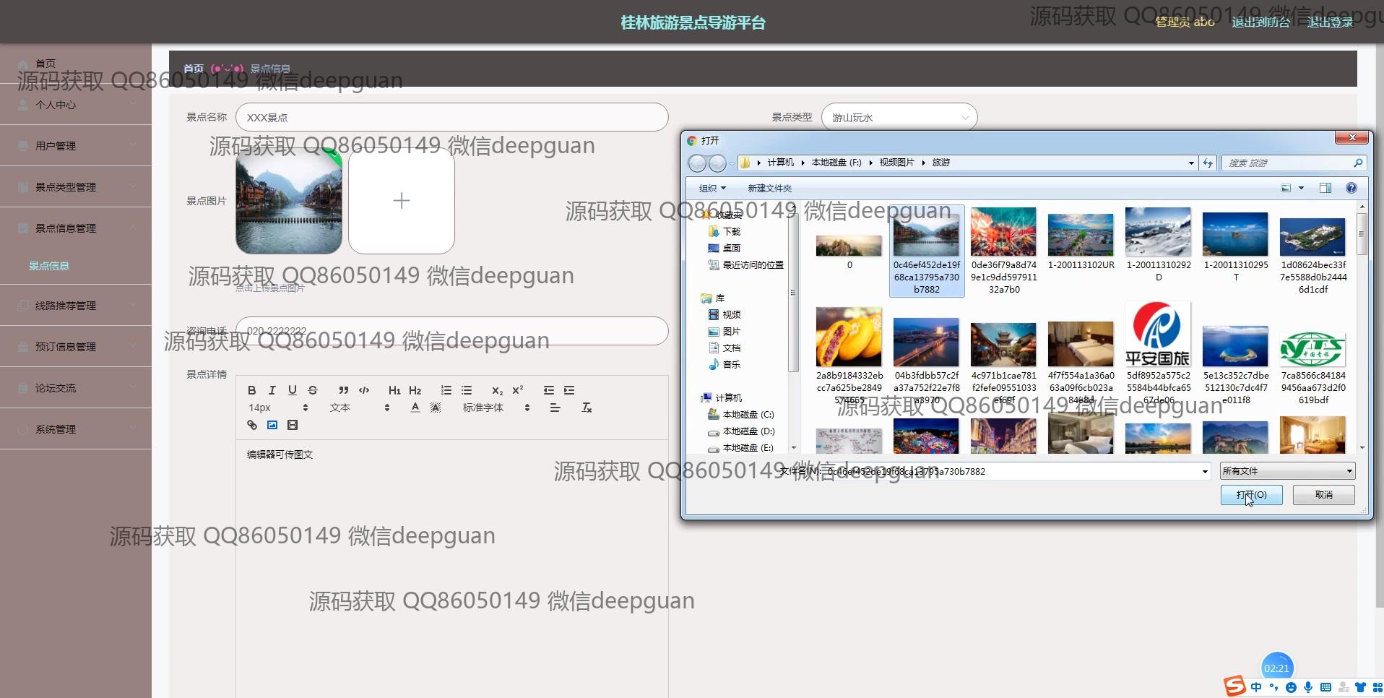Click the insert image icon
The image size is (1384, 698).
272,425
